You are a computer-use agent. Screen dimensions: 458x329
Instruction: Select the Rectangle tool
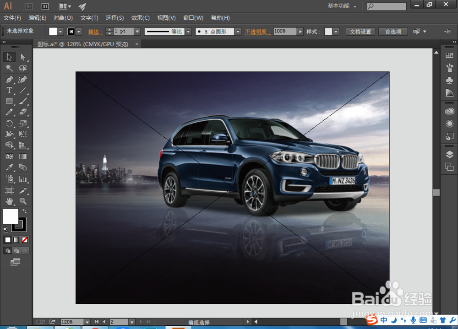[9, 101]
